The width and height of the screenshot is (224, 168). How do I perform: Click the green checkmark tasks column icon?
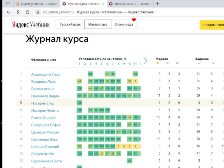pyautogui.click(x=199, y=64)
